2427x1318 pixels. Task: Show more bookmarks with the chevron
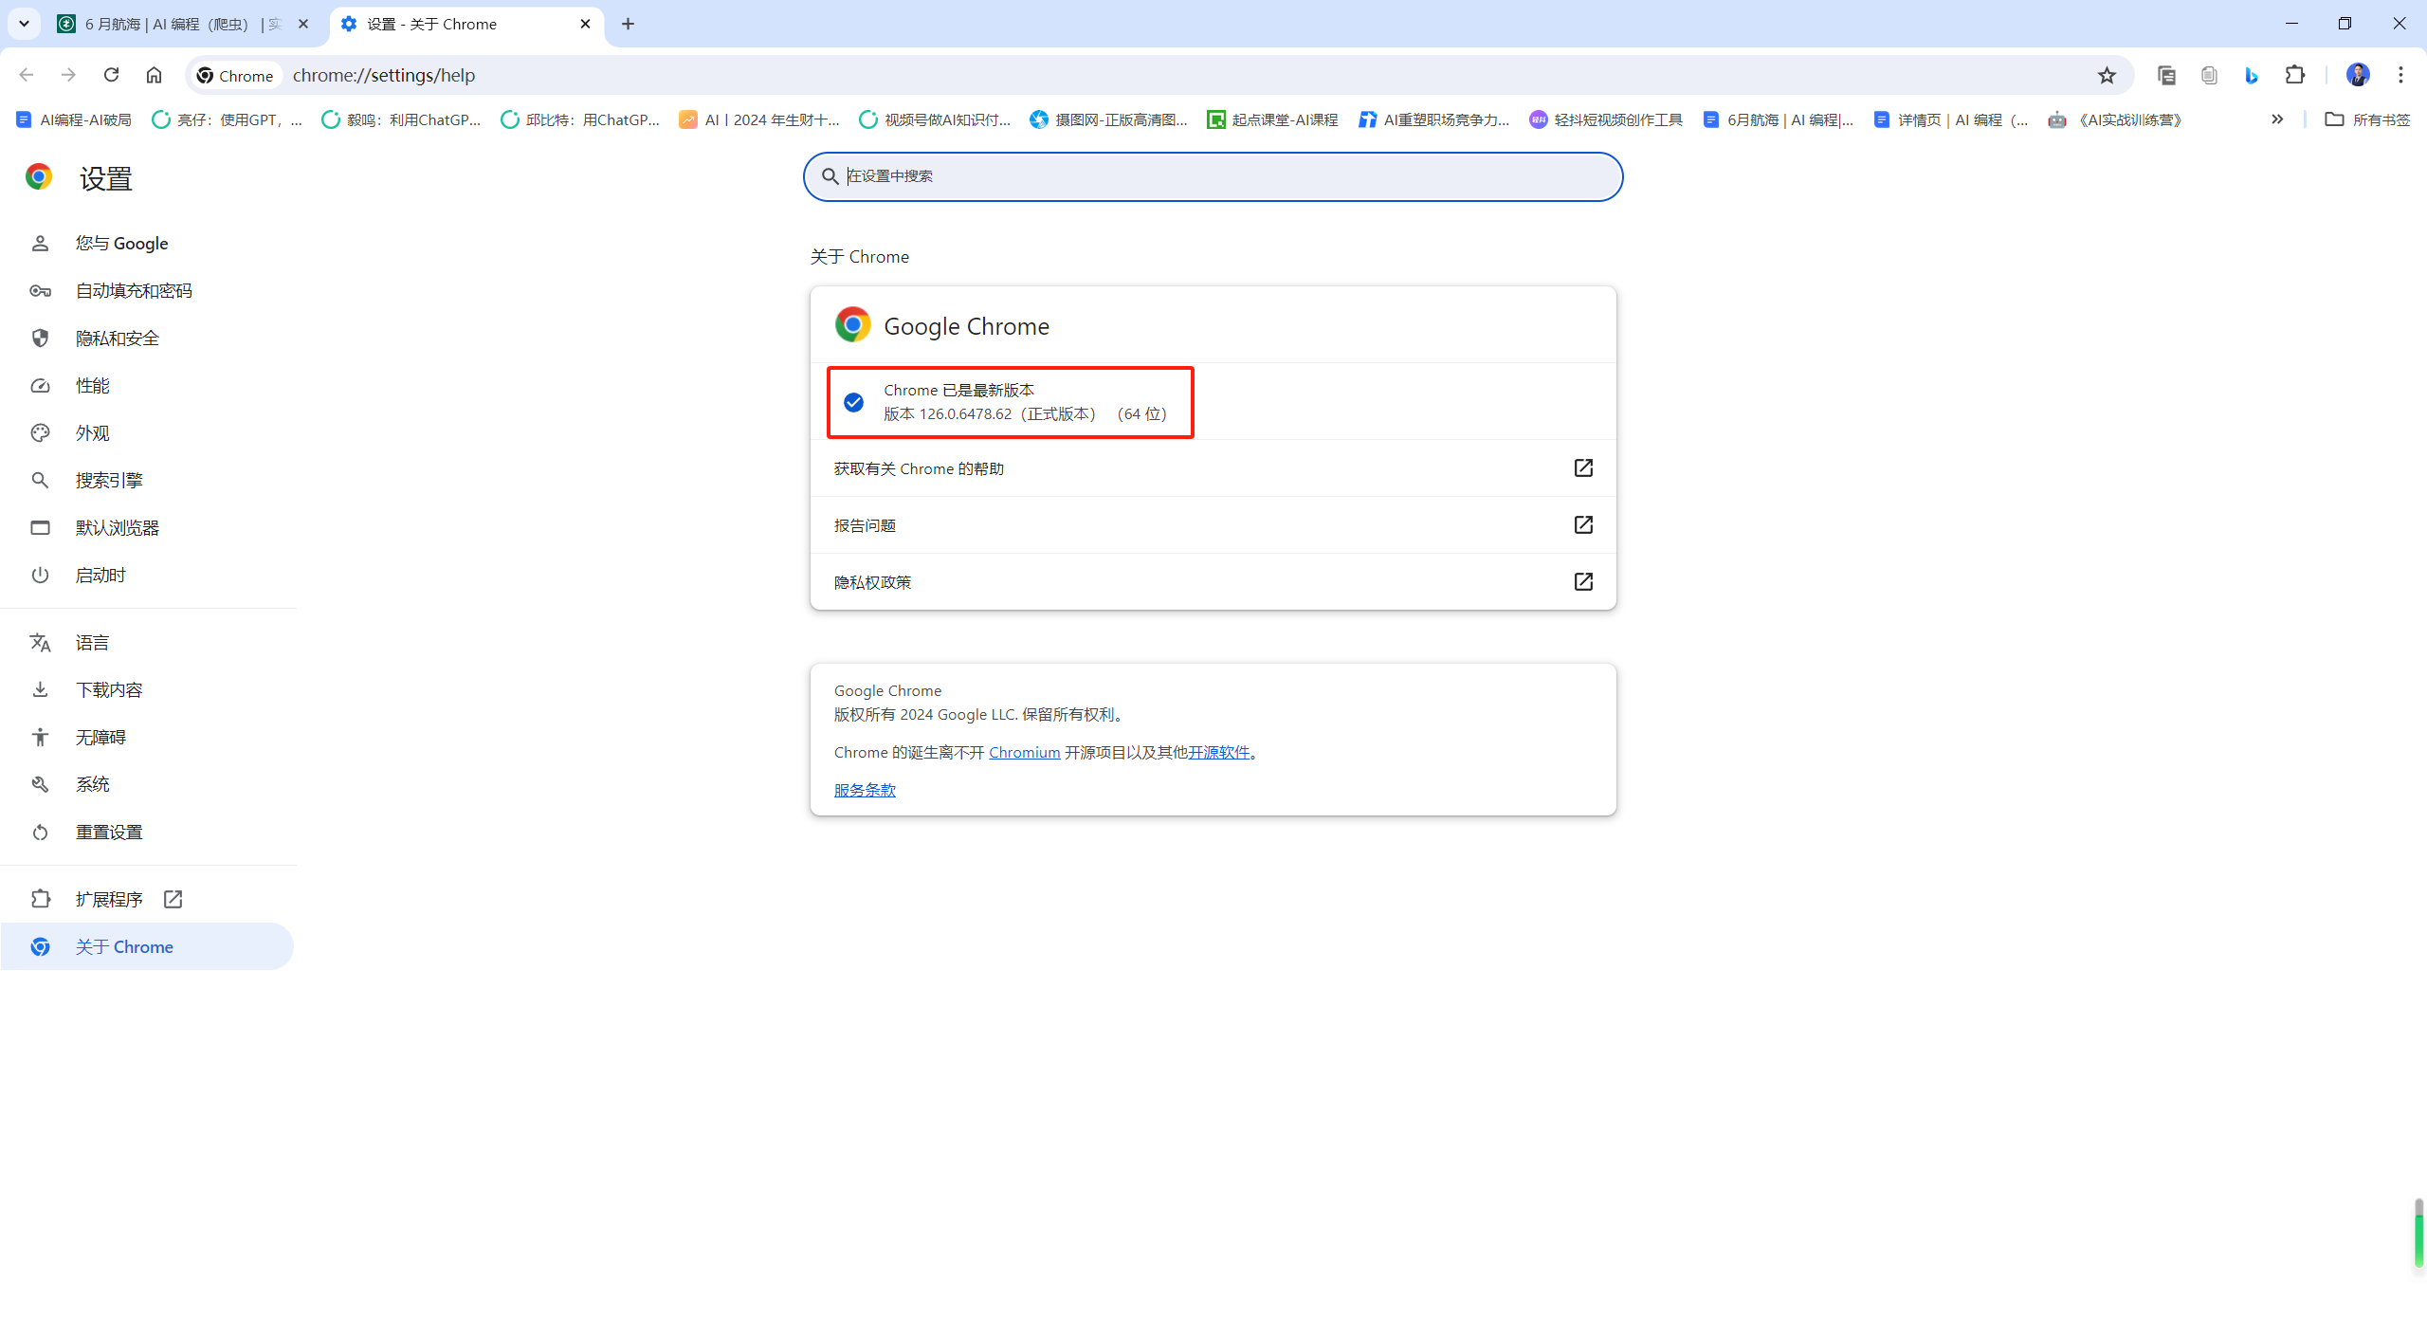tap(2277, 119)
